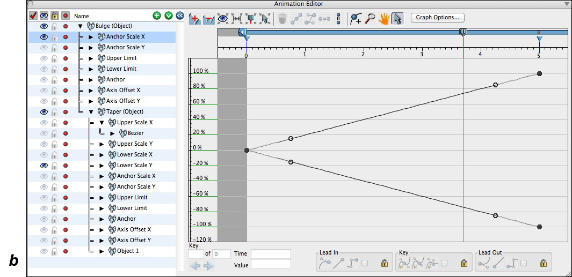The width and height of the screenshot is (572, 277).
Task: Click the Lead Out curved tangent icon
Action: point(483,263)
